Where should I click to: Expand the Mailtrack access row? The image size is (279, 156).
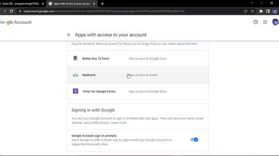[138, 75]
